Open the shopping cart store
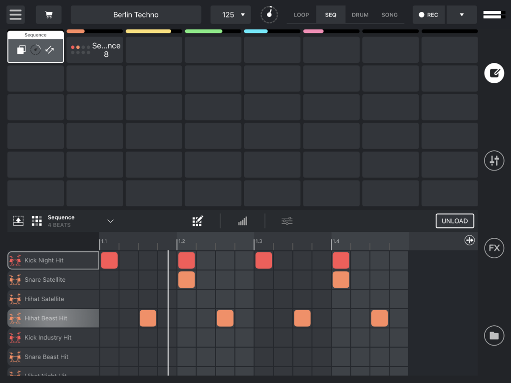The width and height of the screenshot is (511, 383). (x=48, y=14)
